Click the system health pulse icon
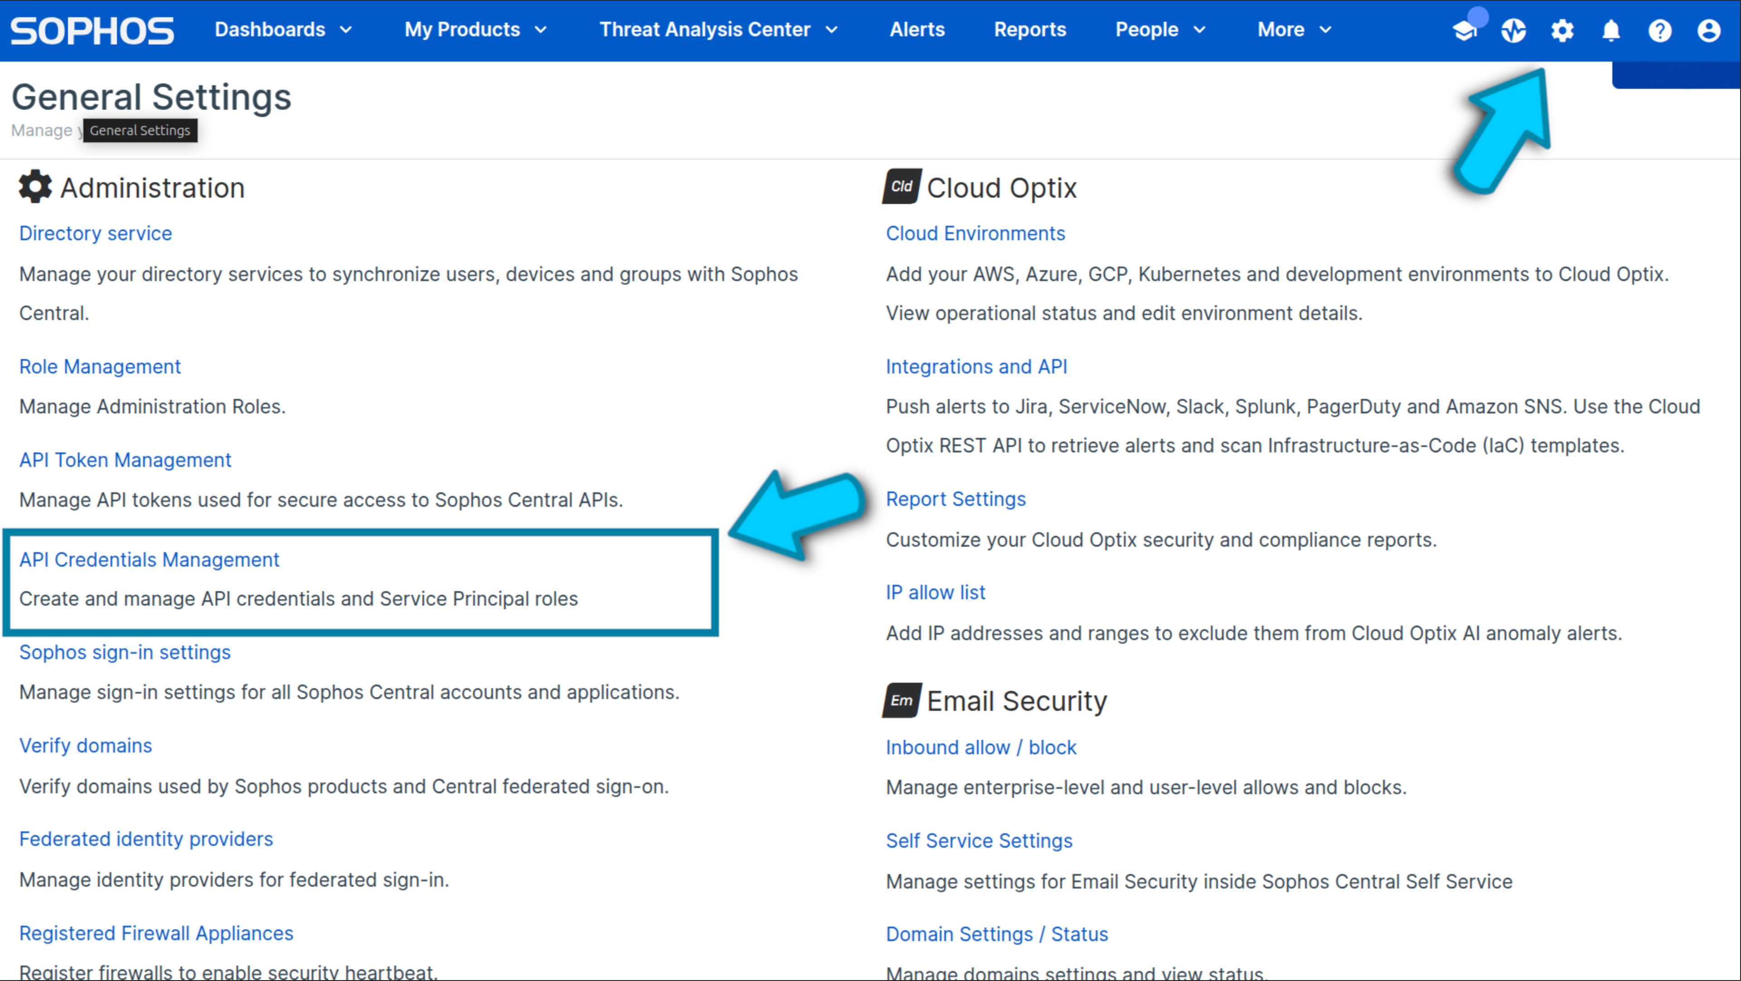 [1513, 31]
